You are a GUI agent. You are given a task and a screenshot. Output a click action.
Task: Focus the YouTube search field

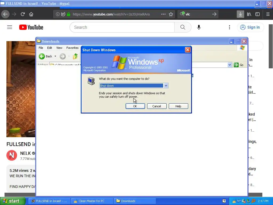122,27
